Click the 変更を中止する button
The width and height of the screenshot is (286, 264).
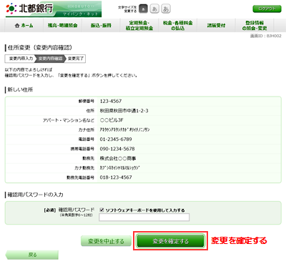point(106,241)
